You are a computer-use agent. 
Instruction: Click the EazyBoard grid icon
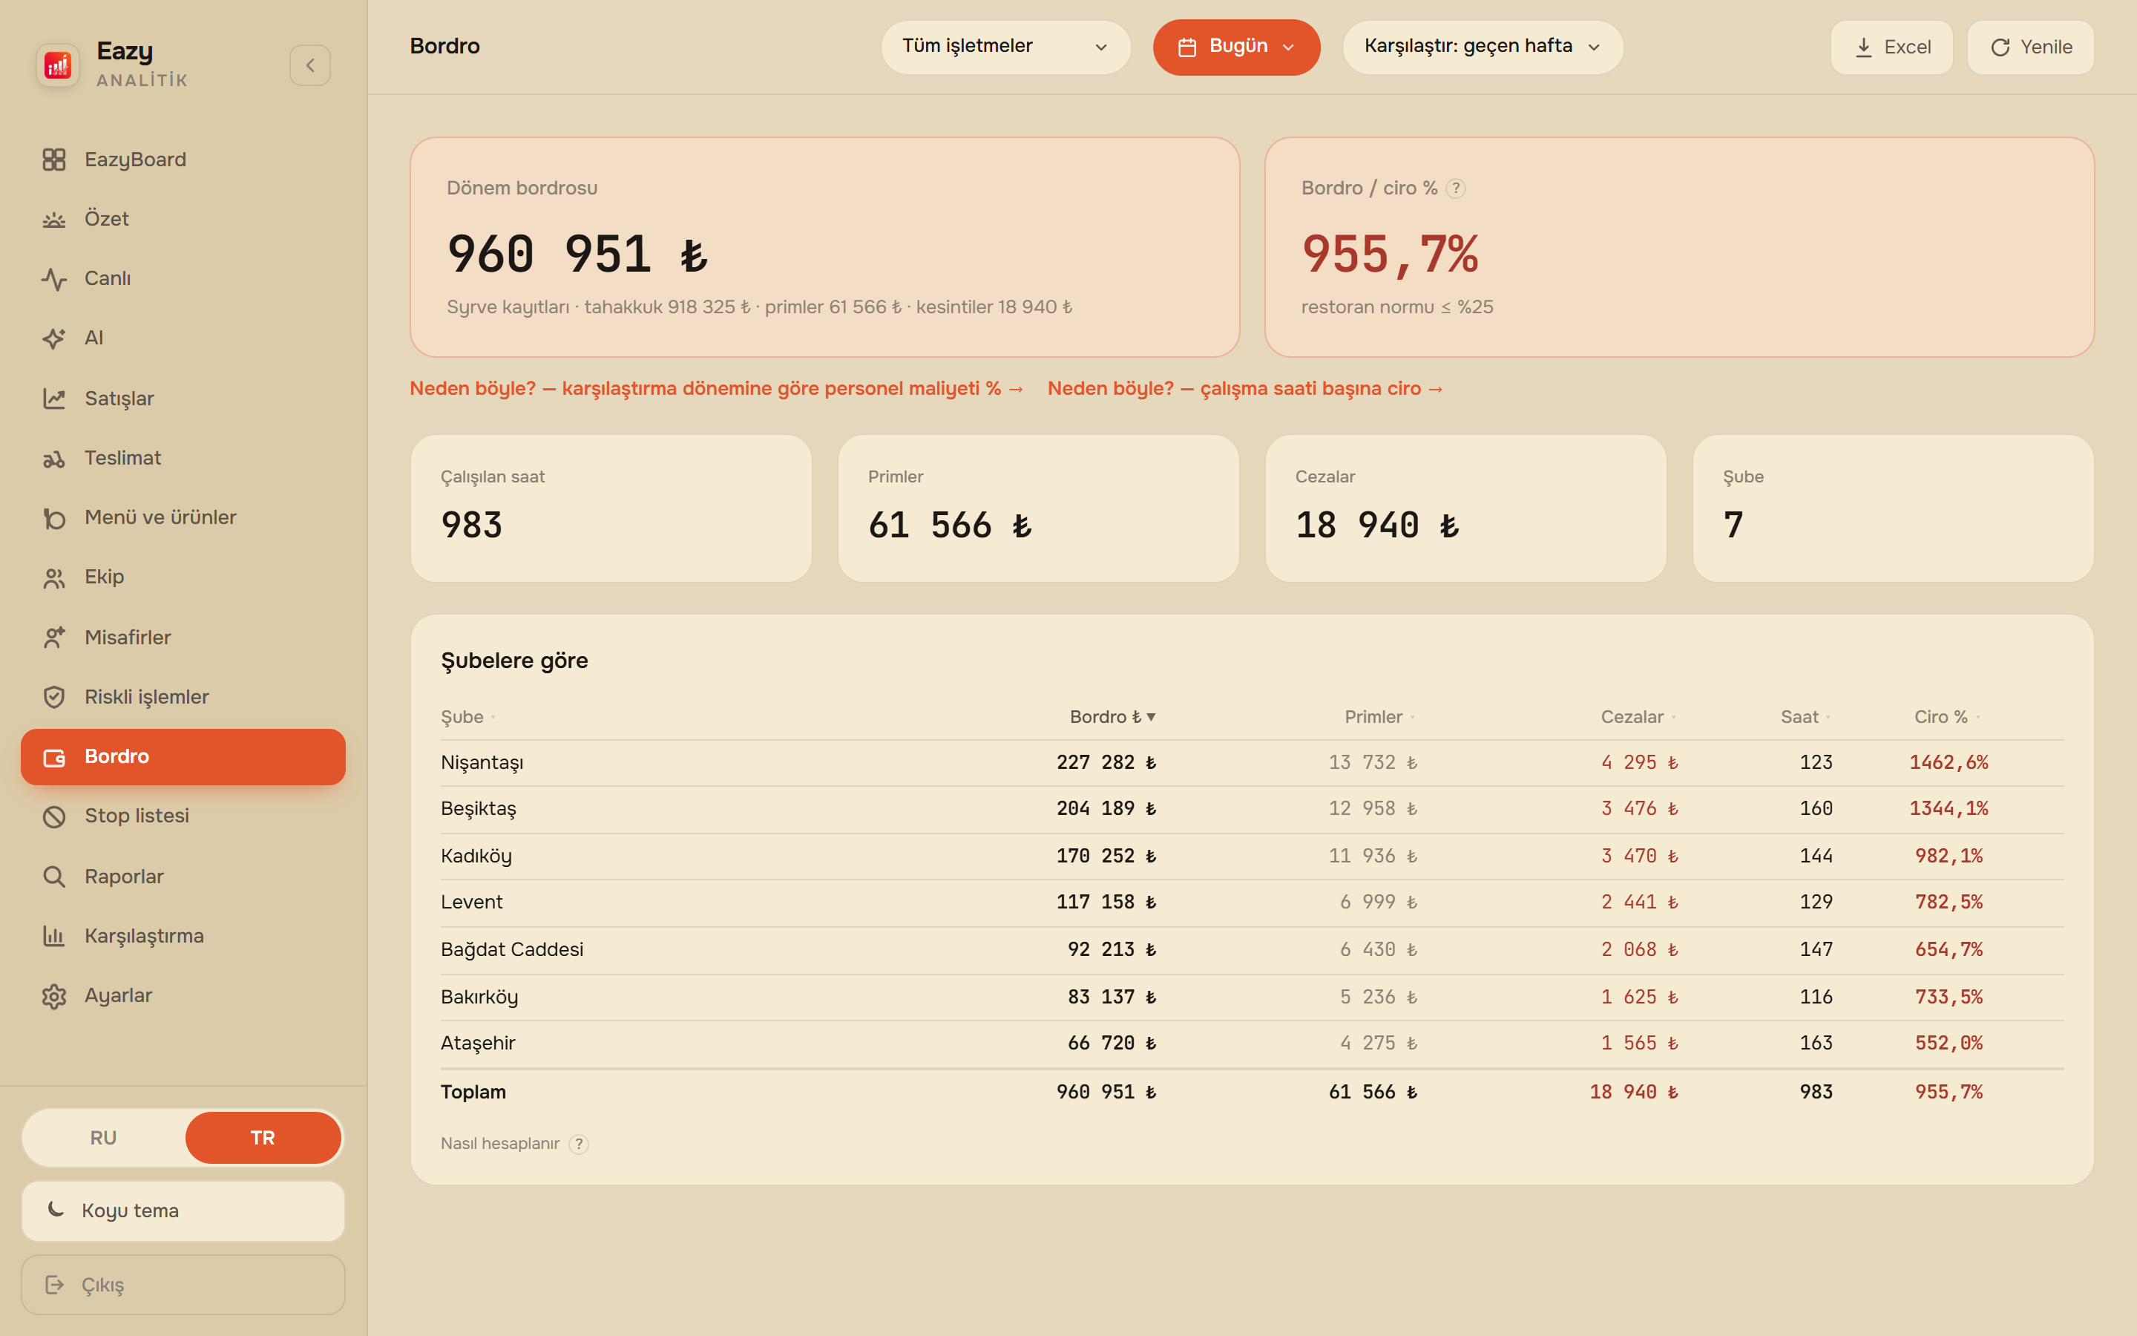click(54, 159)
